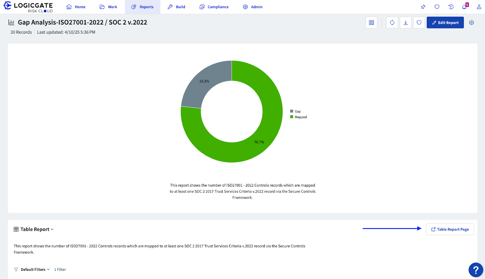Open the Build menu
The image size is (485, 279).
click(176, 7)
